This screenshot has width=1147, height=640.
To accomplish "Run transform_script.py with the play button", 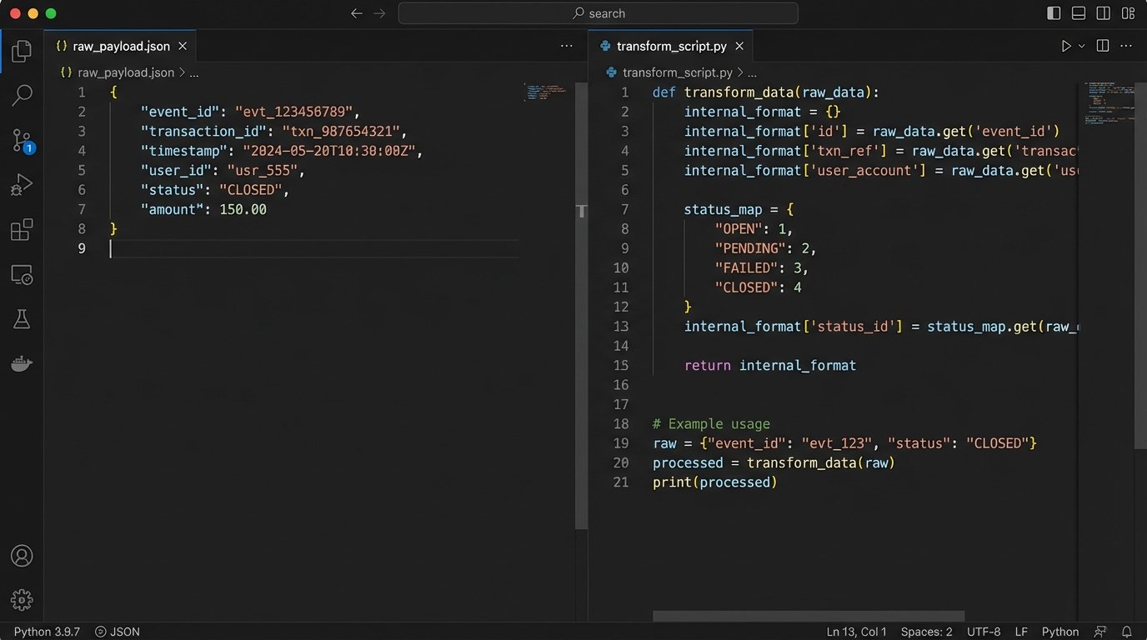I will point(1067,46).
